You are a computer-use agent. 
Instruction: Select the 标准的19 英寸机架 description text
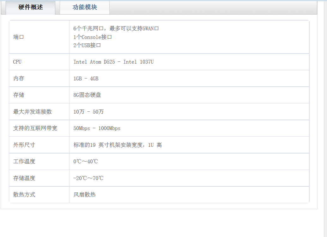pos(118,145)
